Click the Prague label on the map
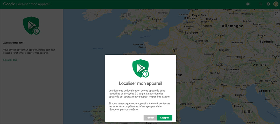 coord(262,36)
